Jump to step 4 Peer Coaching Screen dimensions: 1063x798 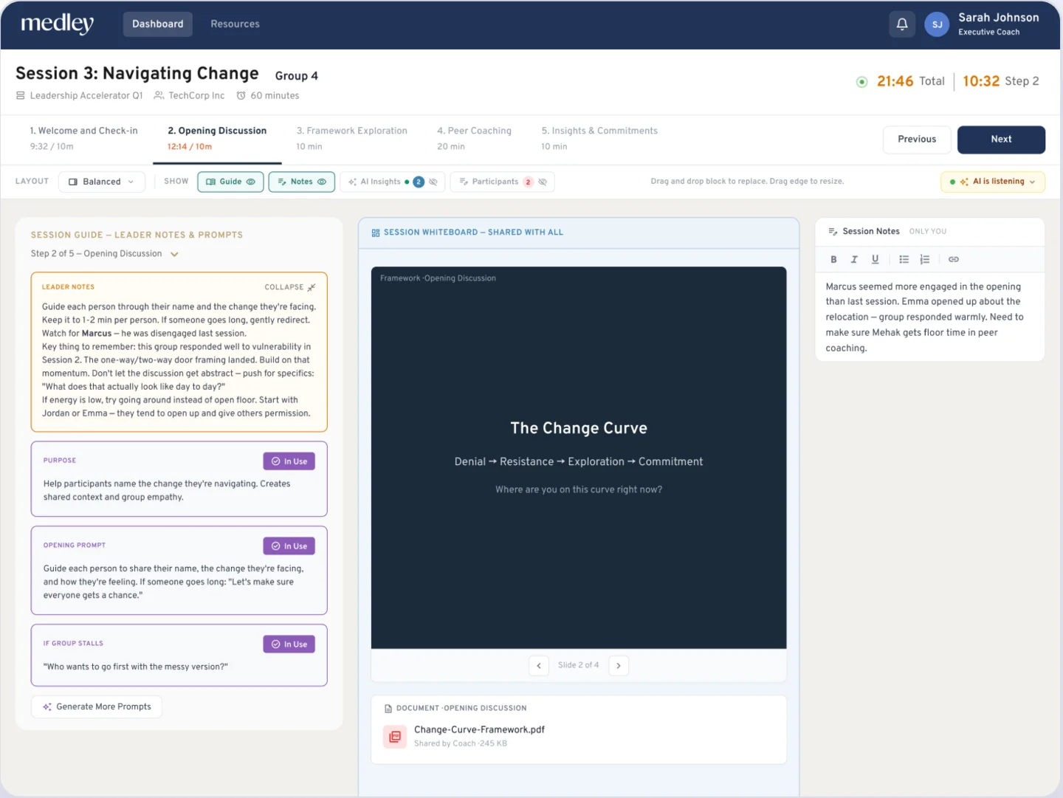(x=474, y=138)
